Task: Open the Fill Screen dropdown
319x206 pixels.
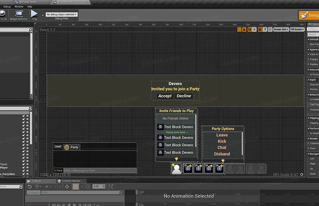Action: [297, 30]
